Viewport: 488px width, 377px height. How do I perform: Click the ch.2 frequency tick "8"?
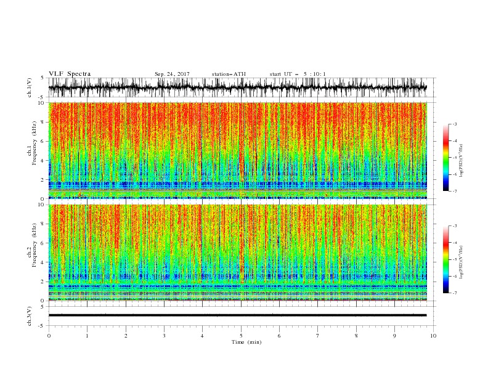coord(43,224)
